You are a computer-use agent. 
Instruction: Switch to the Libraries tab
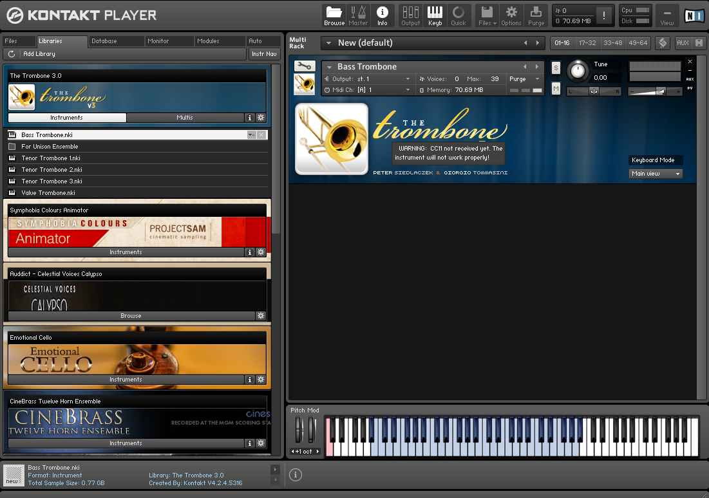(x=61, y=41)
